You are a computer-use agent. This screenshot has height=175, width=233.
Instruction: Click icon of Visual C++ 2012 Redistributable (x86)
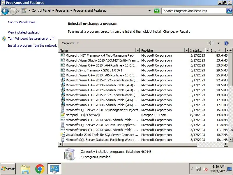click(63, 100)
